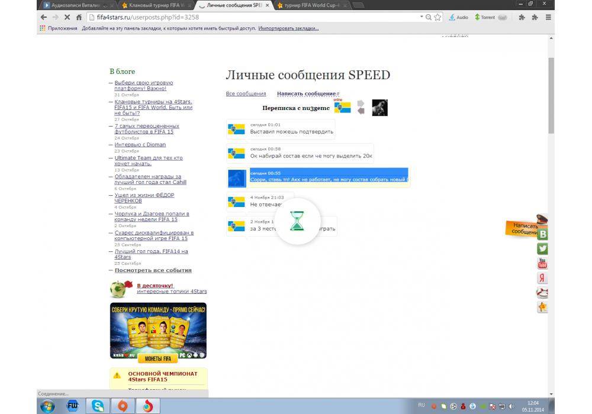Open the RU language selector in the taskbar
Image resolution: width=592 pixels, height=414 pixels.
[422, 405]
